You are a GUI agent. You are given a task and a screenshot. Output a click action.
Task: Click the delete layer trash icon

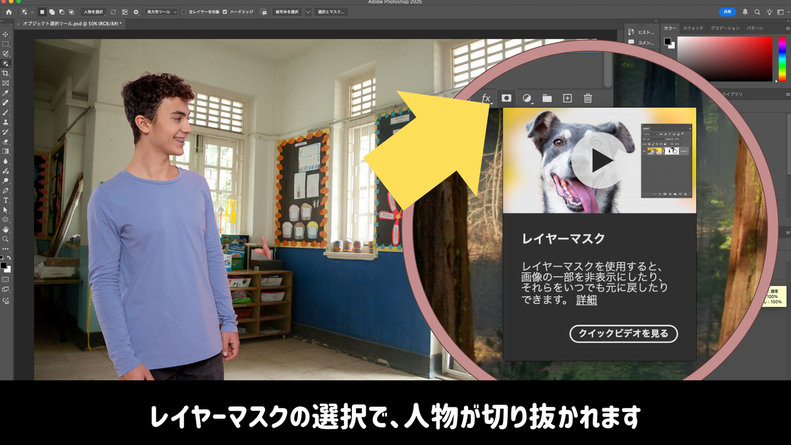[x=588, y=98]
